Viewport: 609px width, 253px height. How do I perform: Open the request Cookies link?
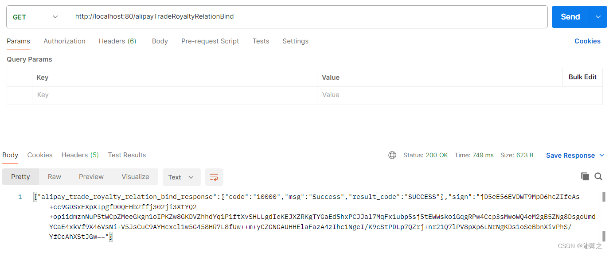tap(587, 41)
